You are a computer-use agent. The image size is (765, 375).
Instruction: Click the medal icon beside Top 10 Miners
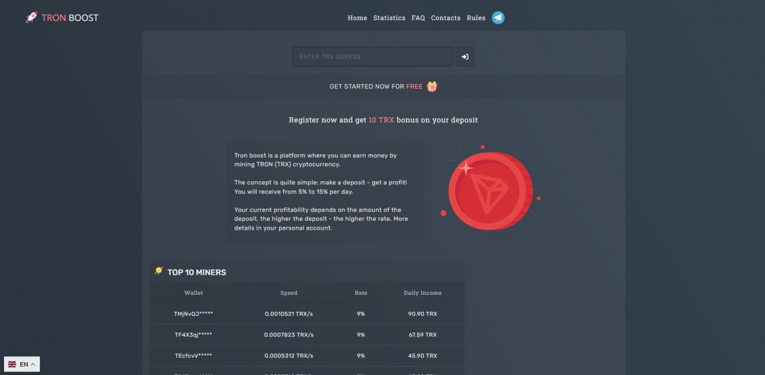coord(158,271)
